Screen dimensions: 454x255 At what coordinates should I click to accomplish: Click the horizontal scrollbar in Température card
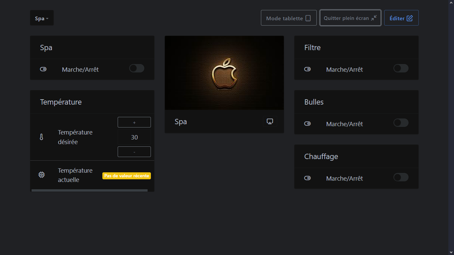click(89, 191)
